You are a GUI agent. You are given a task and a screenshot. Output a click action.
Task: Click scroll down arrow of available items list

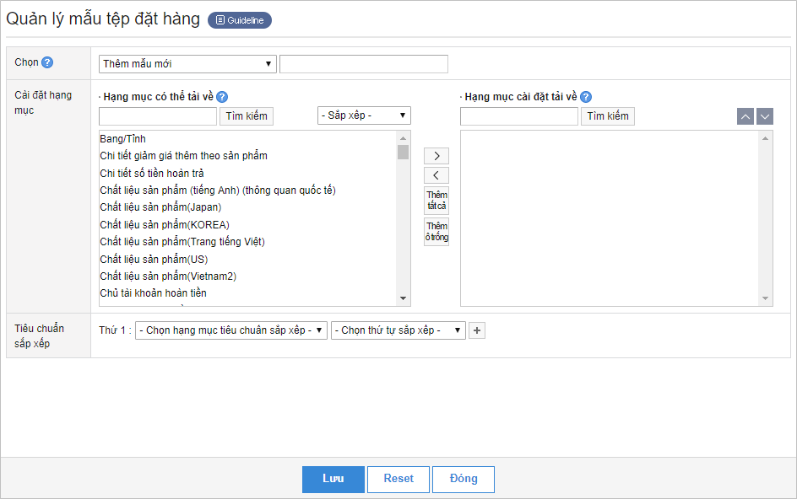pyautogui.click(x=403, y=298)
